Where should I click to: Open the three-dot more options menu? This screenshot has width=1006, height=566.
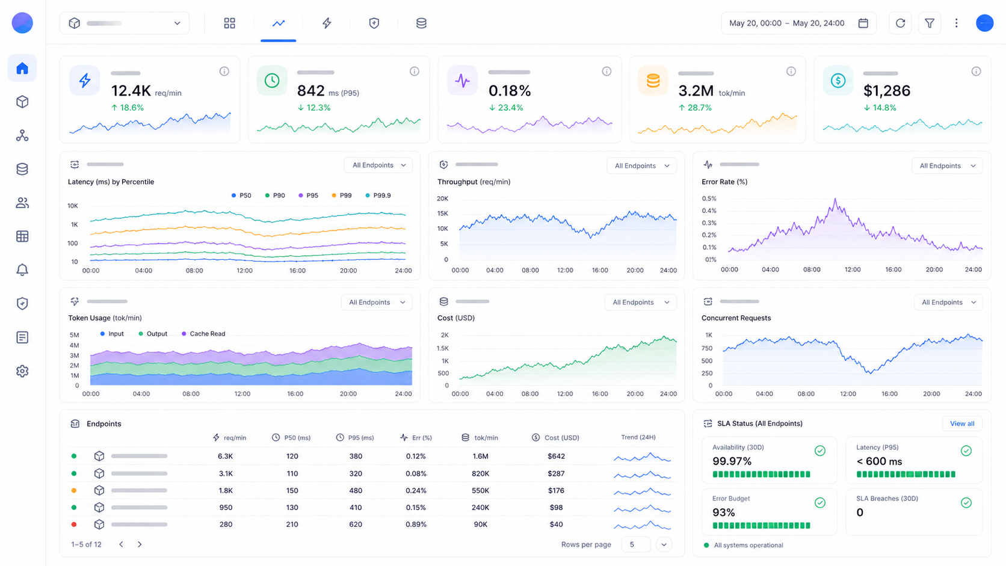coord(956,23)
